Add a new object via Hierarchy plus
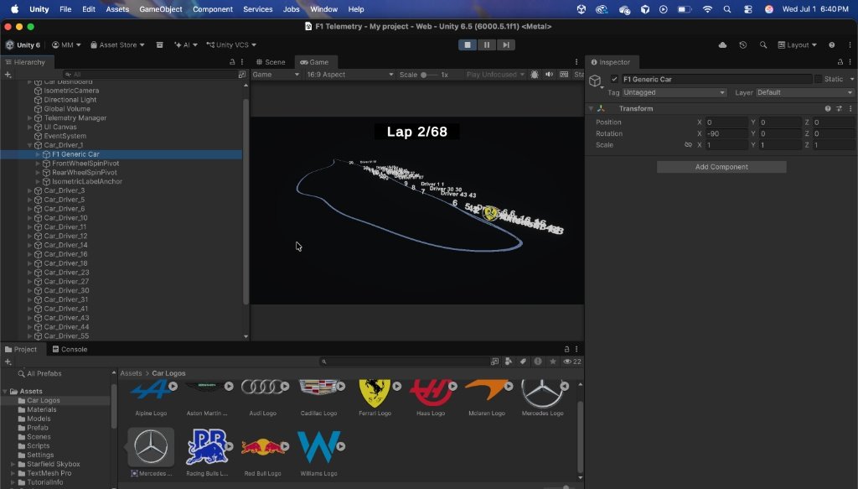This screenshot has width=858, height=489. (x=8, y=75)
